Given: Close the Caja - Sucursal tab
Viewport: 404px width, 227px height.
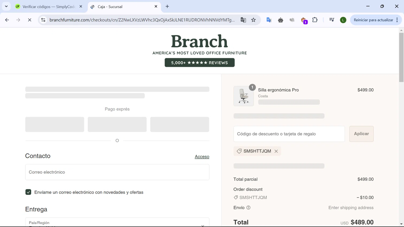Looking at the screenshot, I should click(x=156, y=6).
